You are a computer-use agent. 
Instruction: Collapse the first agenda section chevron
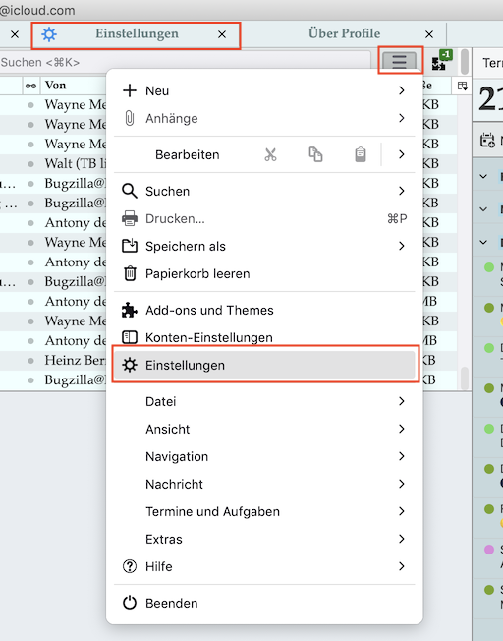(x=483, y=177)
